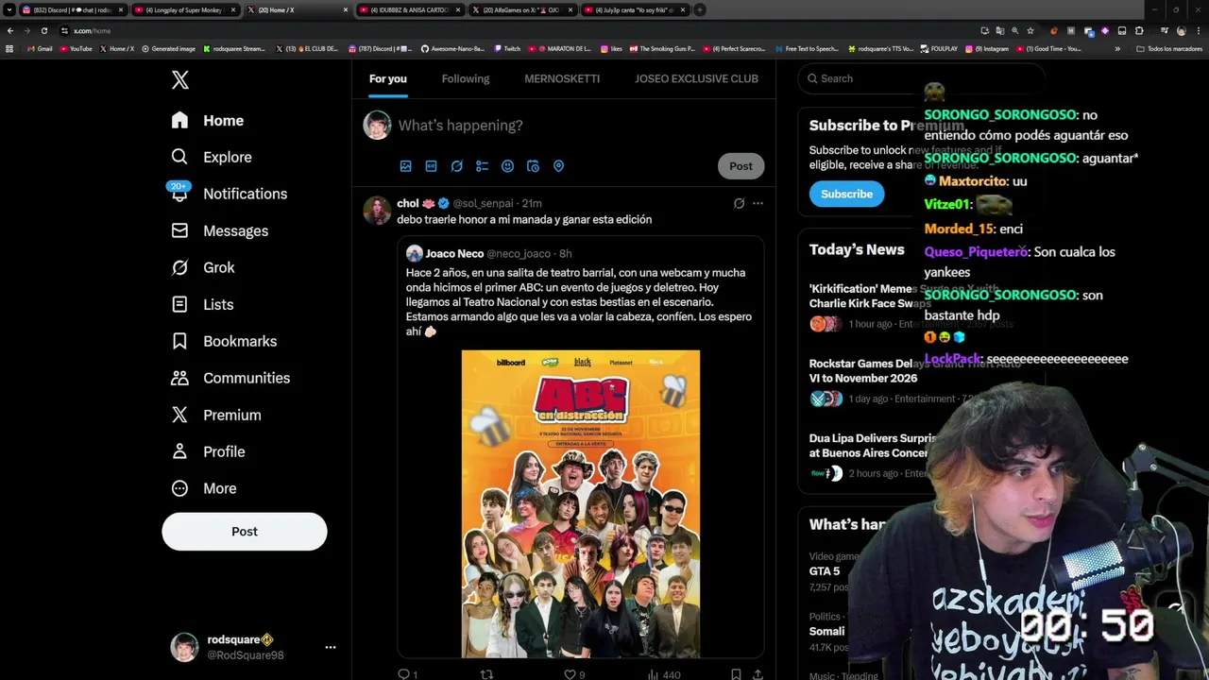1209x680 pixels.
Task: Click the browser reload button
Action: click(x=43, y=30)
